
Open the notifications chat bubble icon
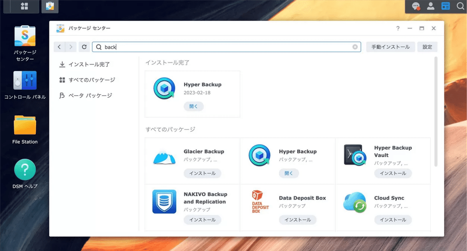coord(416,6)
